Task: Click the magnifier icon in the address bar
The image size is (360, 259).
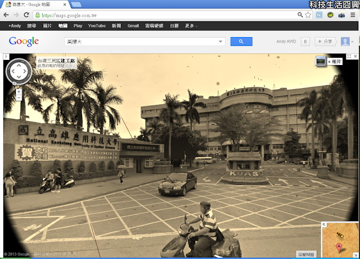Action: tap(300, 15)
